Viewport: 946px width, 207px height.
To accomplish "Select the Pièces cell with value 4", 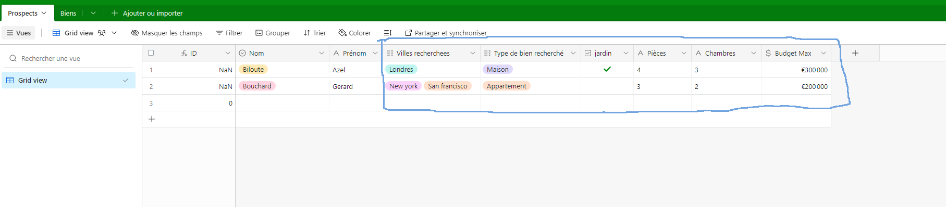I will tap(662, 70).
